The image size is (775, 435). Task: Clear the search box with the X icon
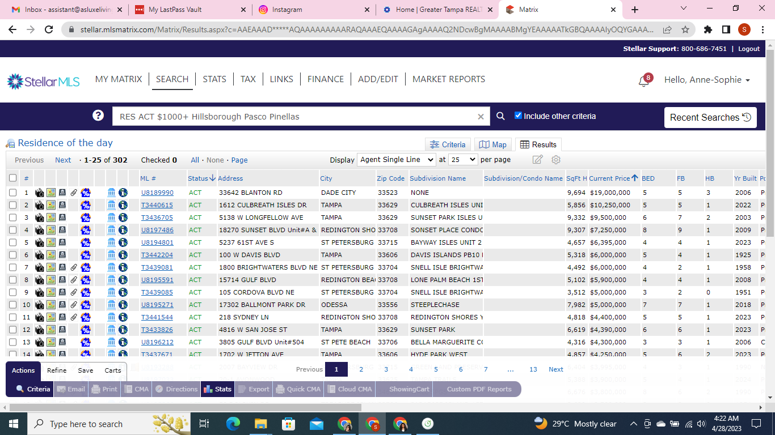pos(481,117)
